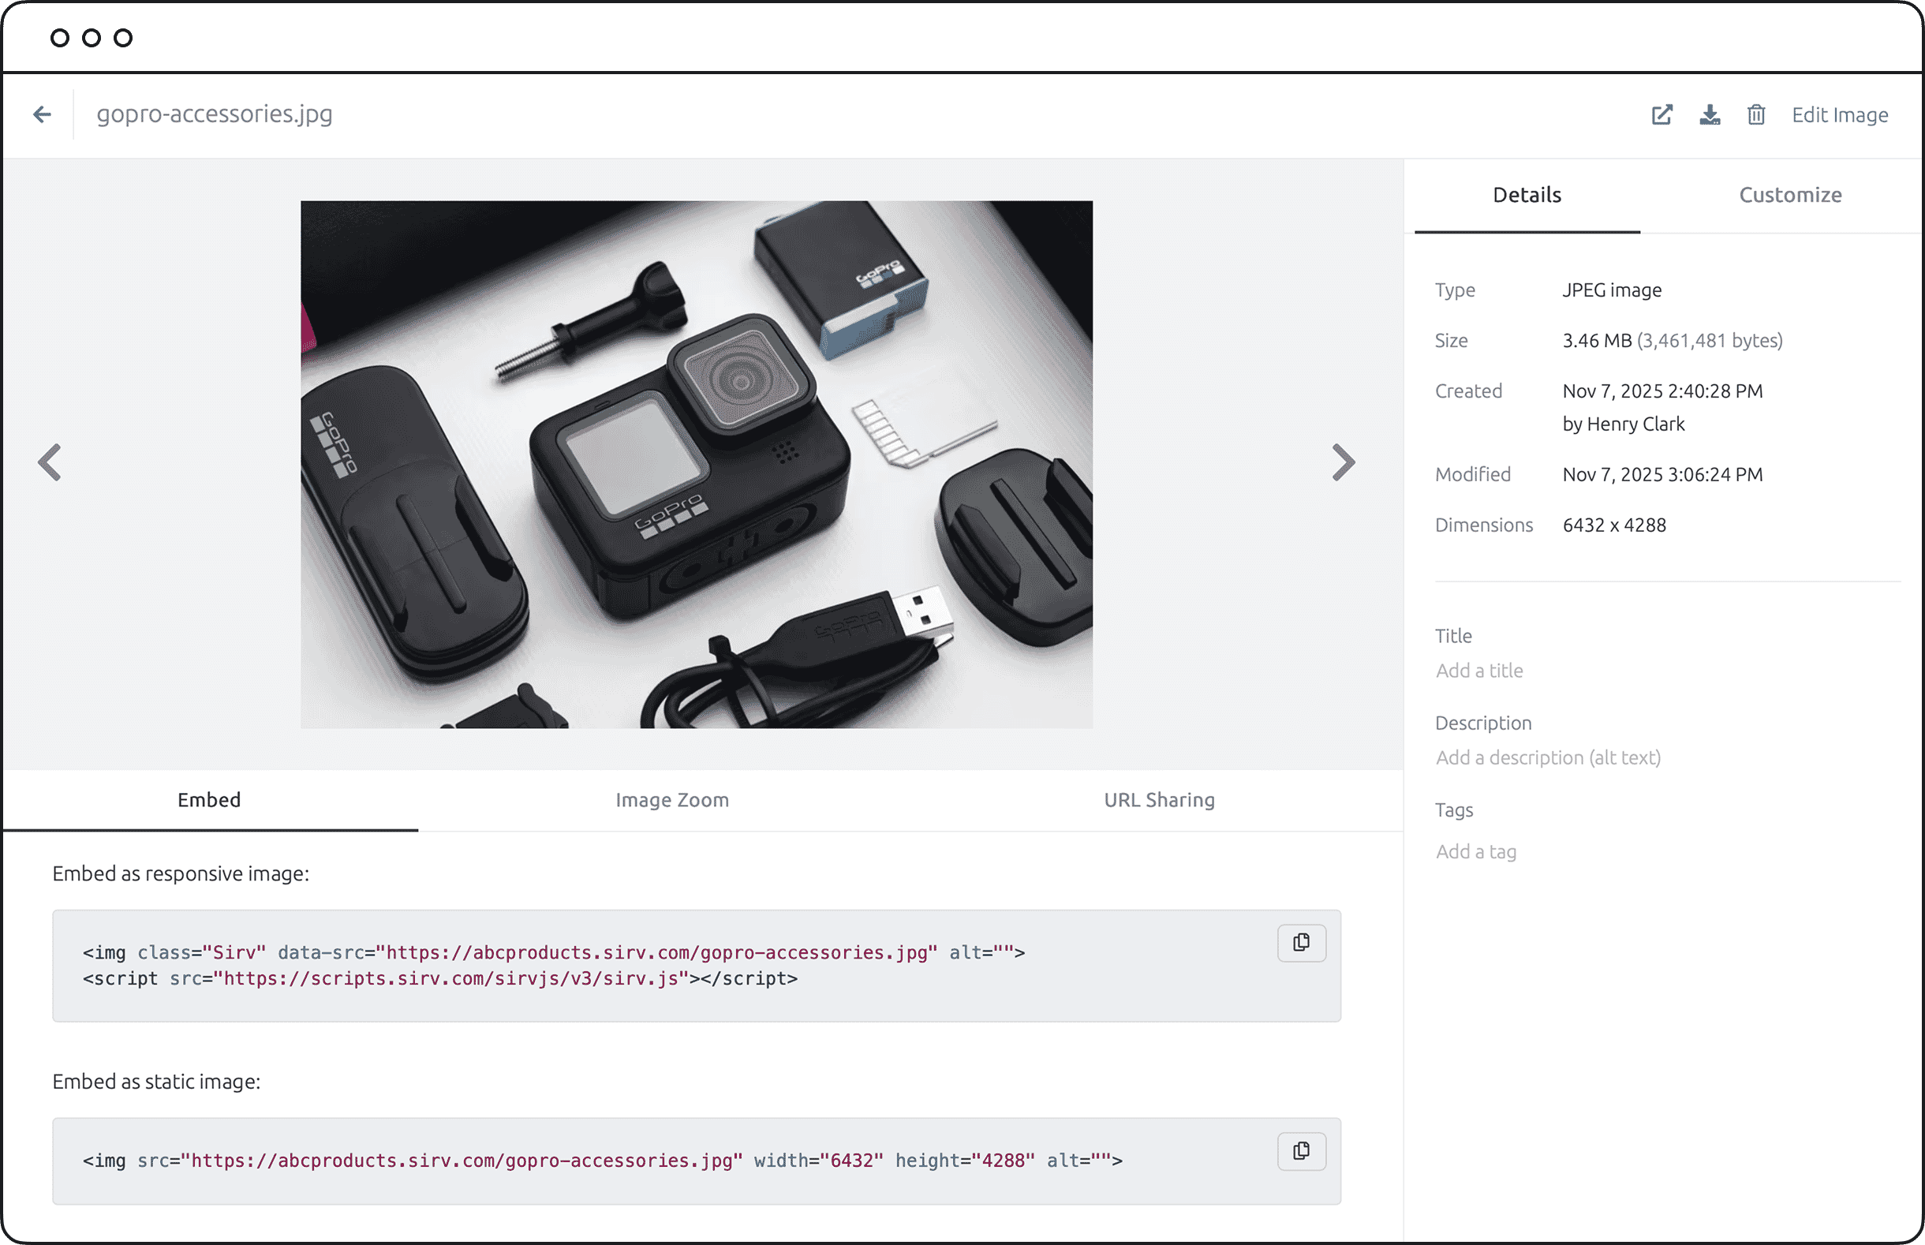Click the Add a title field

(1480, 670)
